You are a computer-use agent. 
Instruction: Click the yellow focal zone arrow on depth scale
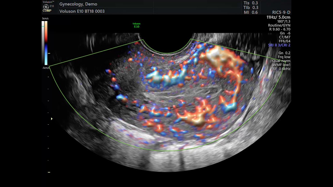click(52, 119)
